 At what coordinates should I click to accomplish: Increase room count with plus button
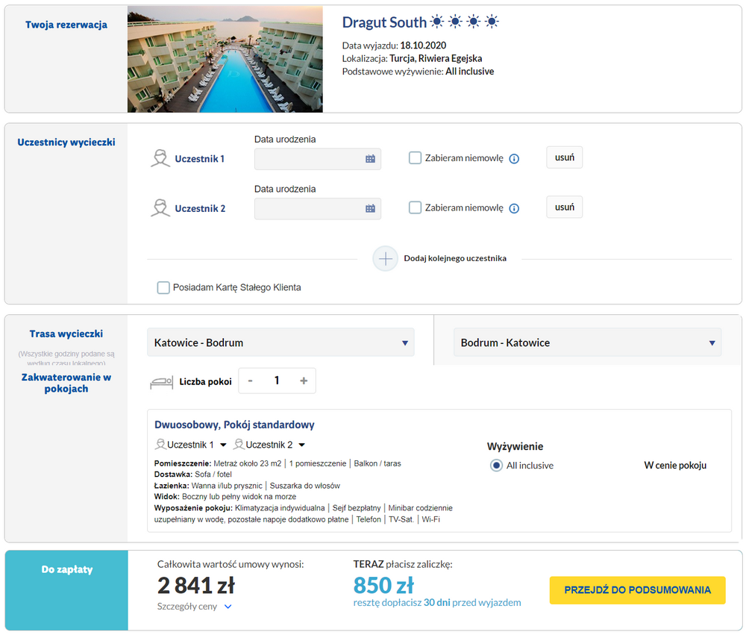tap(304, 381)
